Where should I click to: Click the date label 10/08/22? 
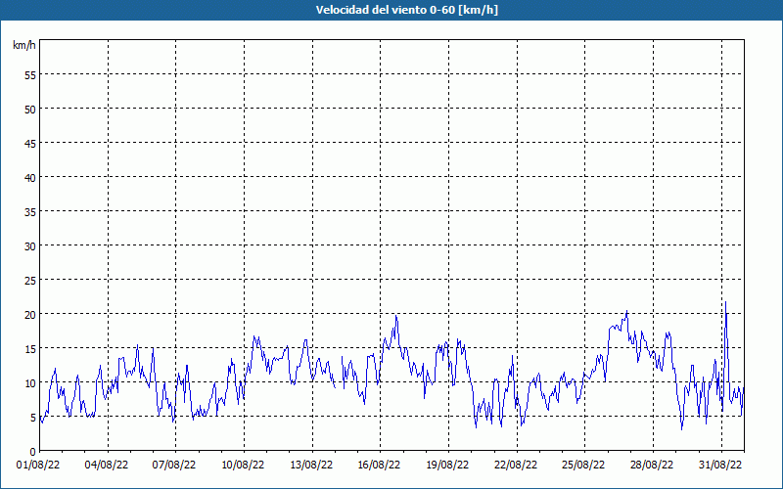pyautogui.click(x=243, y=466)
